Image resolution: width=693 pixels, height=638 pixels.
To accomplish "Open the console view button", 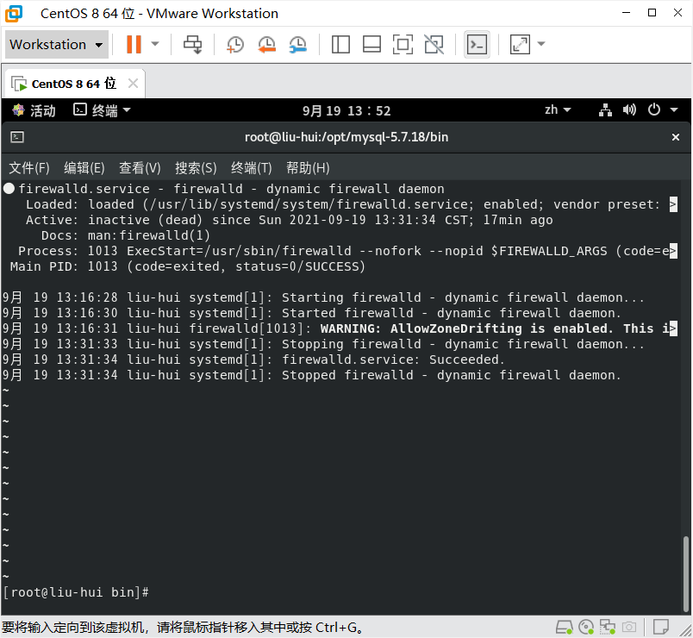I will 477,44.
